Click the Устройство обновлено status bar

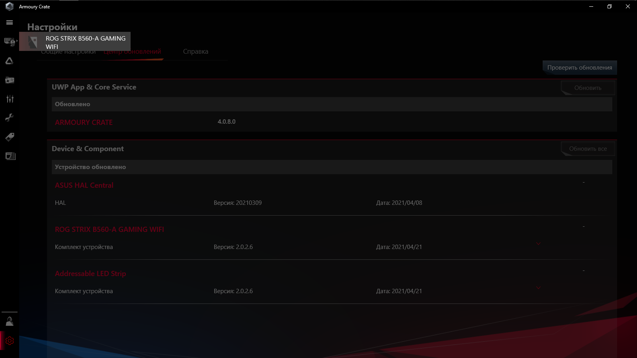(x=332, y=167)
